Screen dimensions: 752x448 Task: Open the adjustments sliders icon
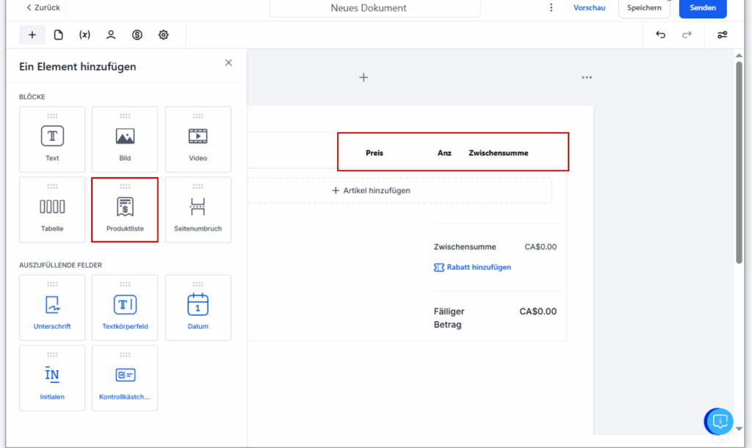(723, 35)
